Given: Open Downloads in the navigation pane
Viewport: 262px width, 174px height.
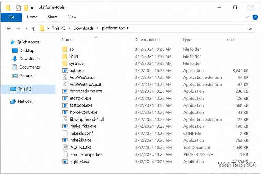Looking at the screenshot, I should (29, 59).
